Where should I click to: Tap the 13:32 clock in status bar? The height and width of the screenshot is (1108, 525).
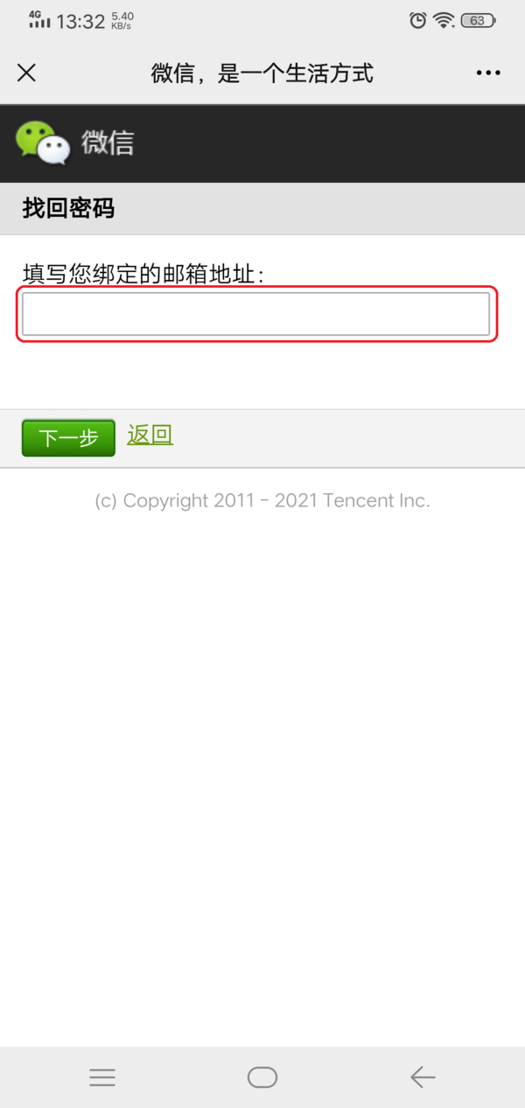tap(80, 22)
